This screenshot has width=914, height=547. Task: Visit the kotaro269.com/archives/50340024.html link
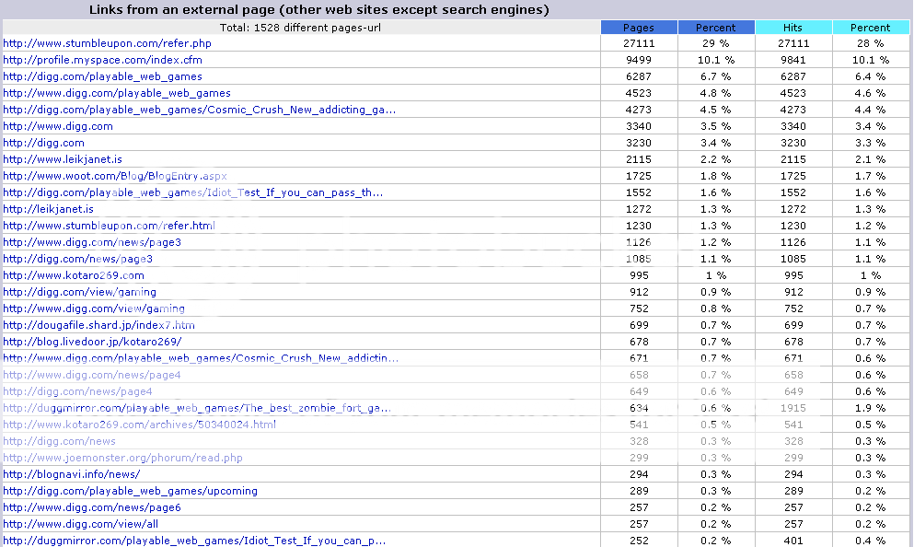[x=139, y=425]
